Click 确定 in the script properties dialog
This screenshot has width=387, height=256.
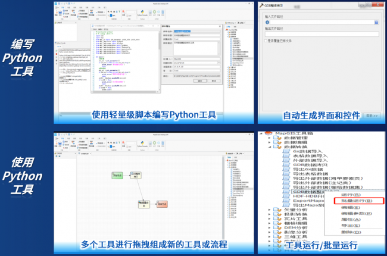(x=200, y=81)
